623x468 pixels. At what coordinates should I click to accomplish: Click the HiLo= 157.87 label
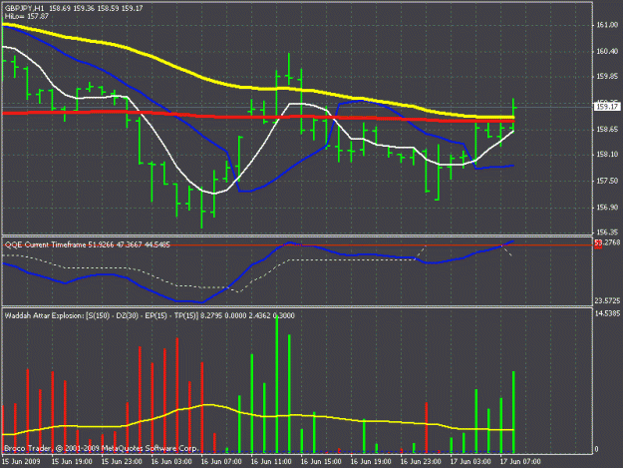(27, 16)
